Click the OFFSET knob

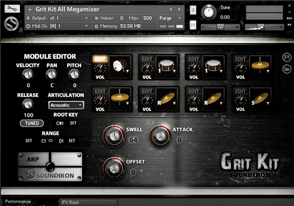click(x=114, y=169)
